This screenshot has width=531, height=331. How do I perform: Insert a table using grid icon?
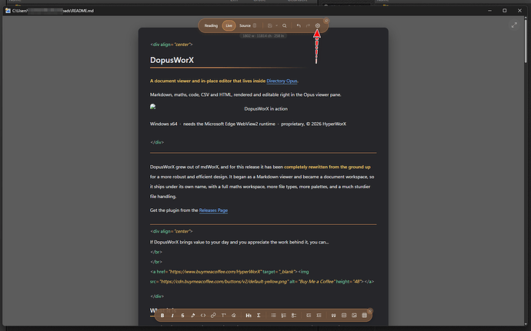364,315
